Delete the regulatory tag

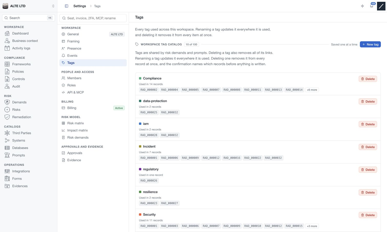(368, 170)
